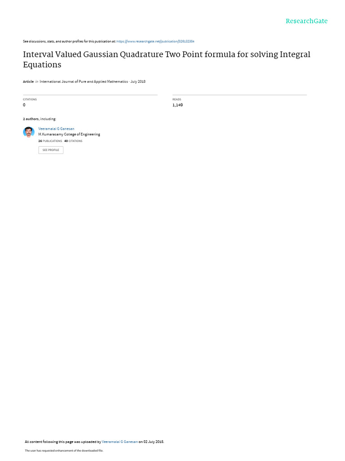Click the '2 authors, including' label
This screenshot has height=461, width=345.
[x=40, y=119]
